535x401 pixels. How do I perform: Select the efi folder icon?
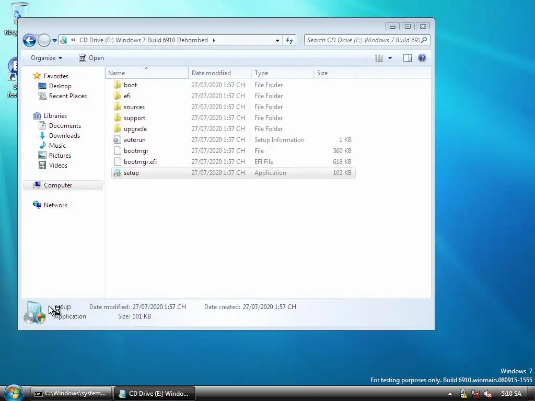click(x=118, y=96)
